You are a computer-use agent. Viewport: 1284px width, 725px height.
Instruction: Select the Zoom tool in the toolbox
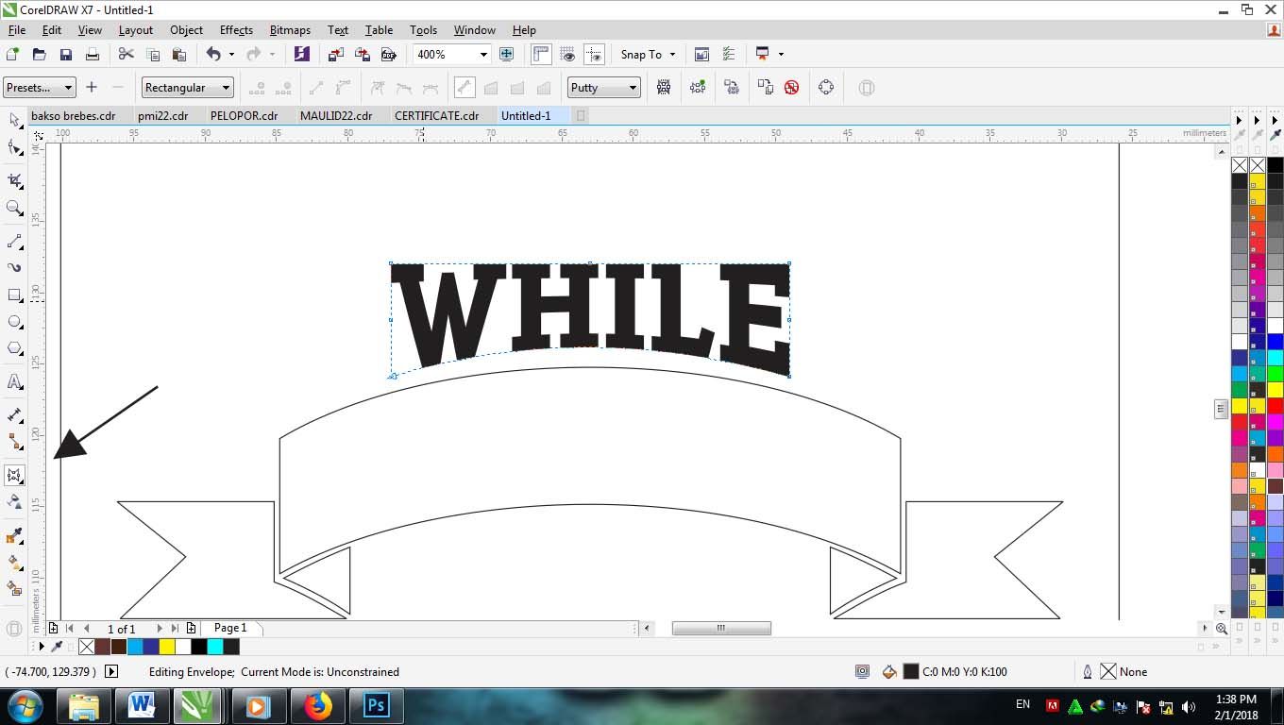(14, 208)
